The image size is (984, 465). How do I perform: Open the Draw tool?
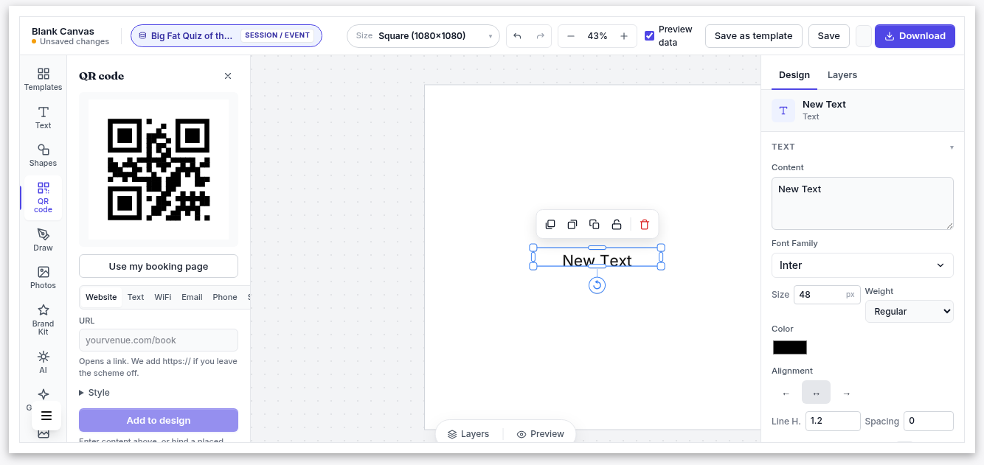click(43, 240)
